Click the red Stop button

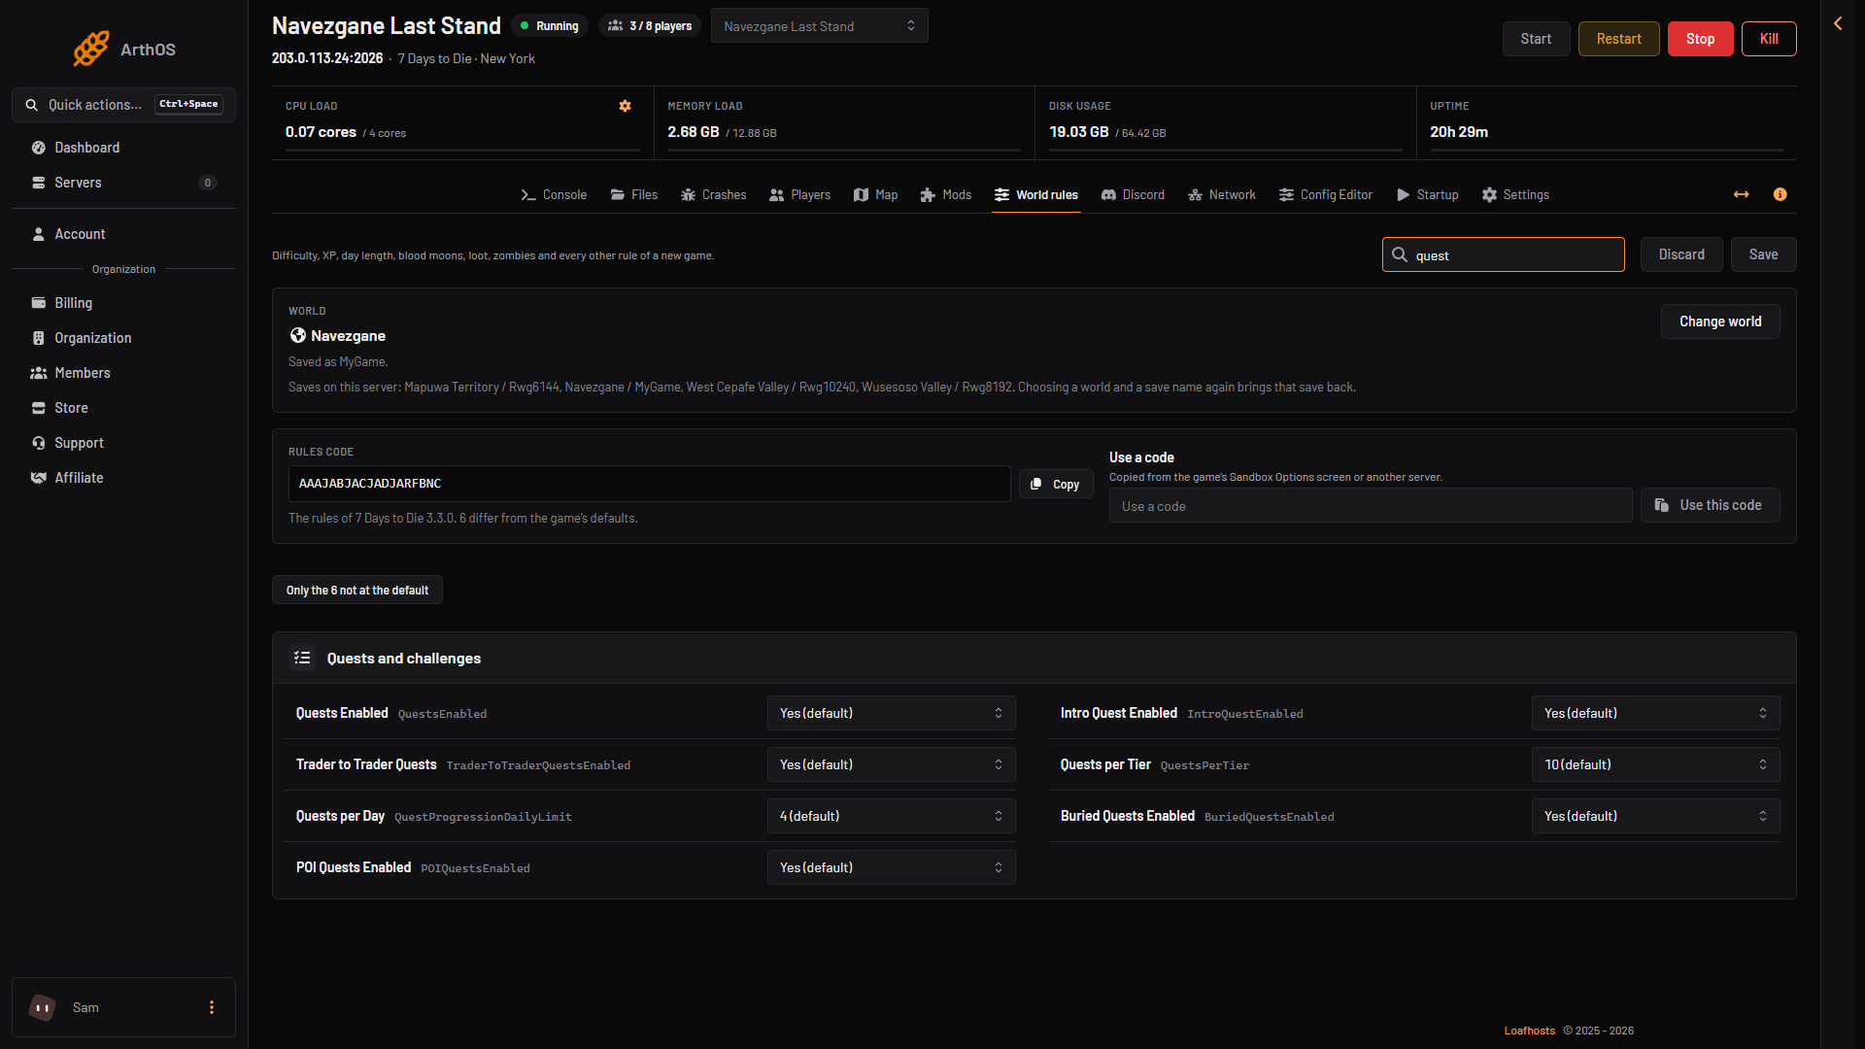(x=1700, y=39)
